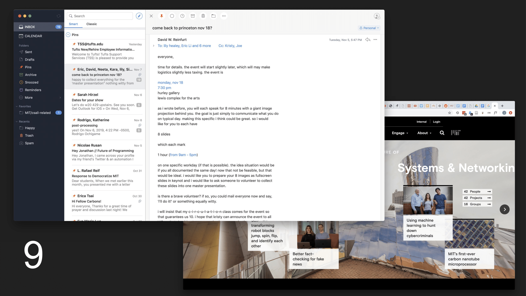Open TSS@tufts.edu email in list
Screen dimensions: 526x296
click(x=105, y=51)
